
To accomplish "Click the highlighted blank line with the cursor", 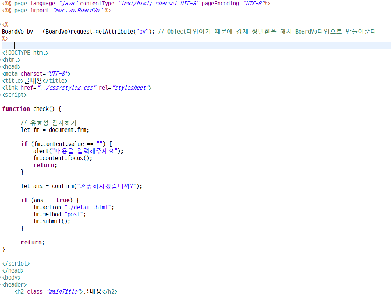I will coord(196,46).
